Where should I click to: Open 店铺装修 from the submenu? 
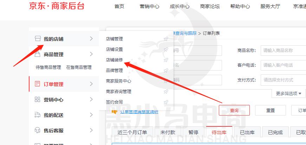(115, 60)
